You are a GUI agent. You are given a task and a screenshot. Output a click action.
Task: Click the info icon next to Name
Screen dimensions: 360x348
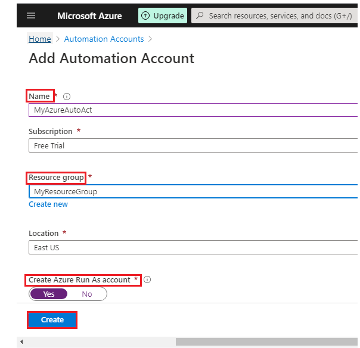[x=67, y=97]
